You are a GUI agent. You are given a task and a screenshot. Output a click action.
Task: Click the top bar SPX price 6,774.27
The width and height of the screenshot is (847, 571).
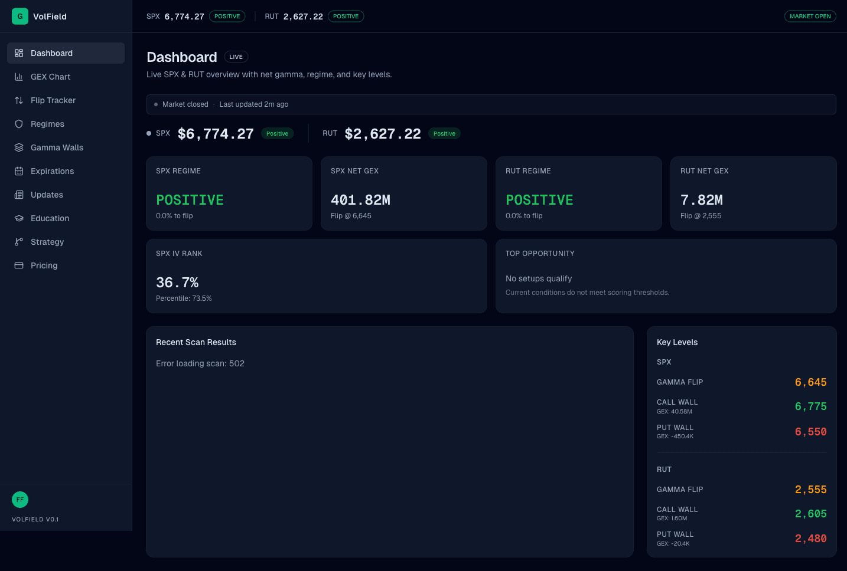[184, 17]
